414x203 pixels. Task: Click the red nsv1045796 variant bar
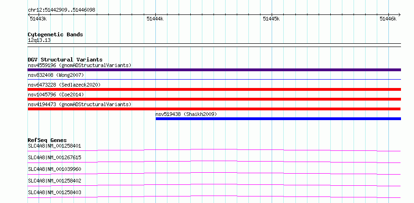pyautogui.click(x=214, y=99)
